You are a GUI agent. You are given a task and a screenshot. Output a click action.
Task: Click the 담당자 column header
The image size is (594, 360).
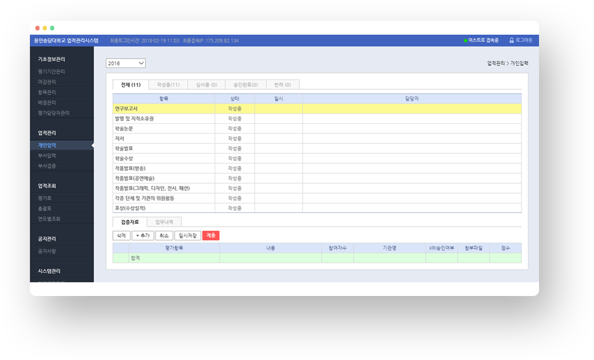coord(412,99)
